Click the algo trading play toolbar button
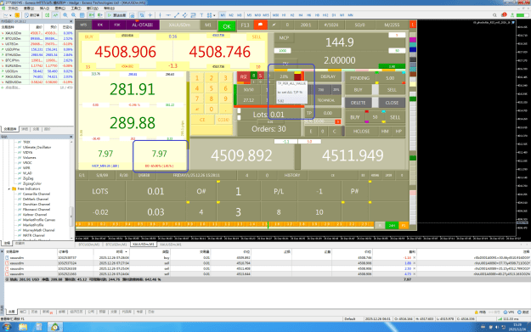 [x=117, y=15]
